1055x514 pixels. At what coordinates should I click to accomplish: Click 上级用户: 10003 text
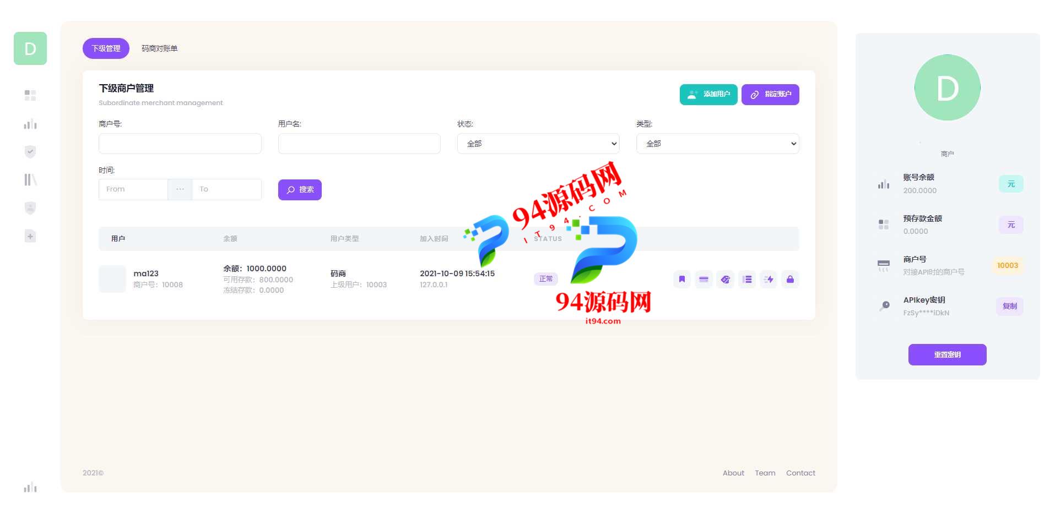359,285
